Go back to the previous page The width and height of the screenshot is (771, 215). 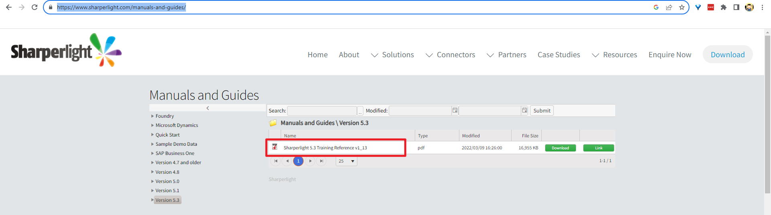point(9,7)
